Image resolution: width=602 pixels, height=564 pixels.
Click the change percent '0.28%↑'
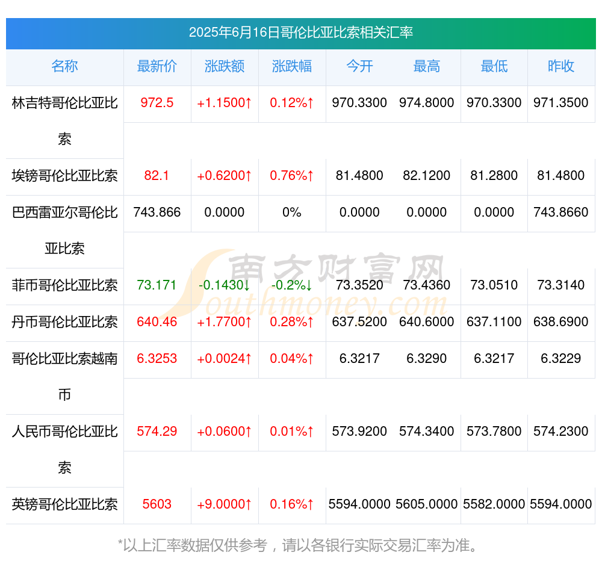click(x=292, y=322)
